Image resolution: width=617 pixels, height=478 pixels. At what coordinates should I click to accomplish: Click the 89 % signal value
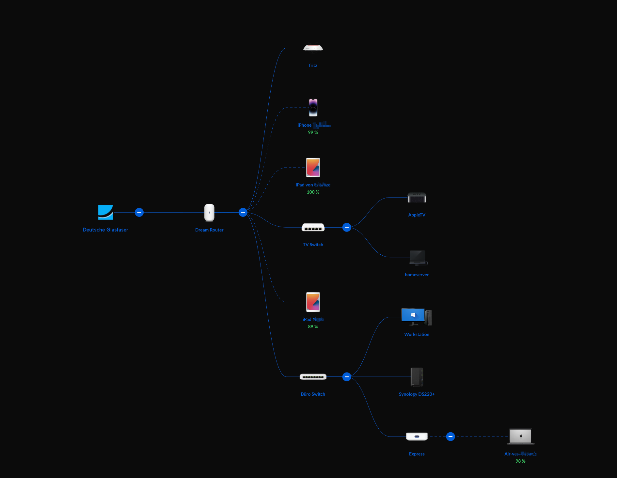pos(313,327)
